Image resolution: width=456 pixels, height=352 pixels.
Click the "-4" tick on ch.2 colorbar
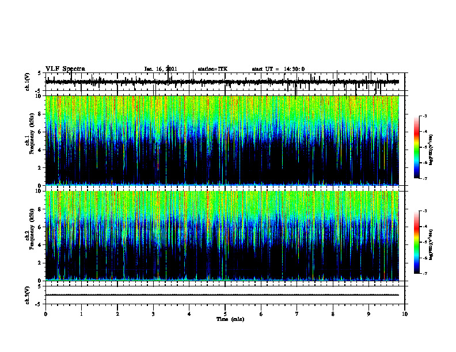pos(425,227)
